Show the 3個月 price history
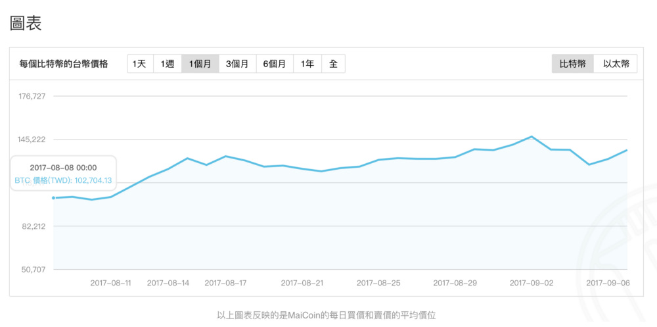657x327 pixels. [237, 64]
